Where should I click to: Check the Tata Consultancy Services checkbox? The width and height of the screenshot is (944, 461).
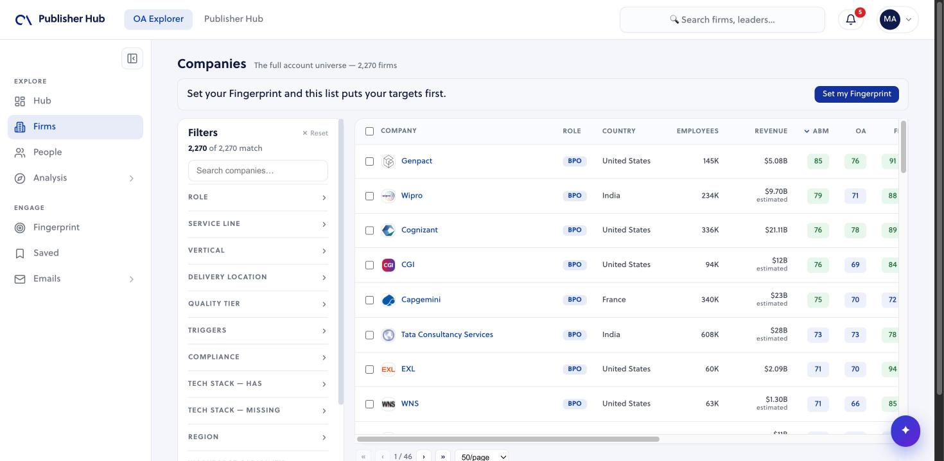369,335
